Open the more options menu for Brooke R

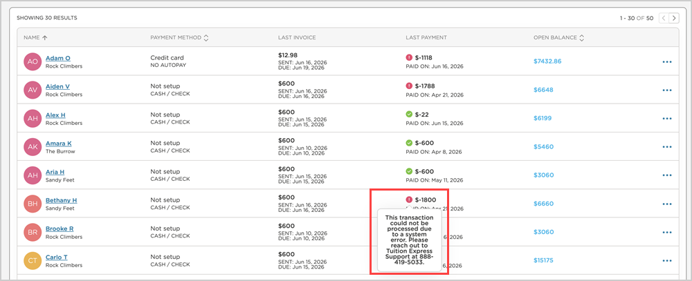tap(667, 232)
